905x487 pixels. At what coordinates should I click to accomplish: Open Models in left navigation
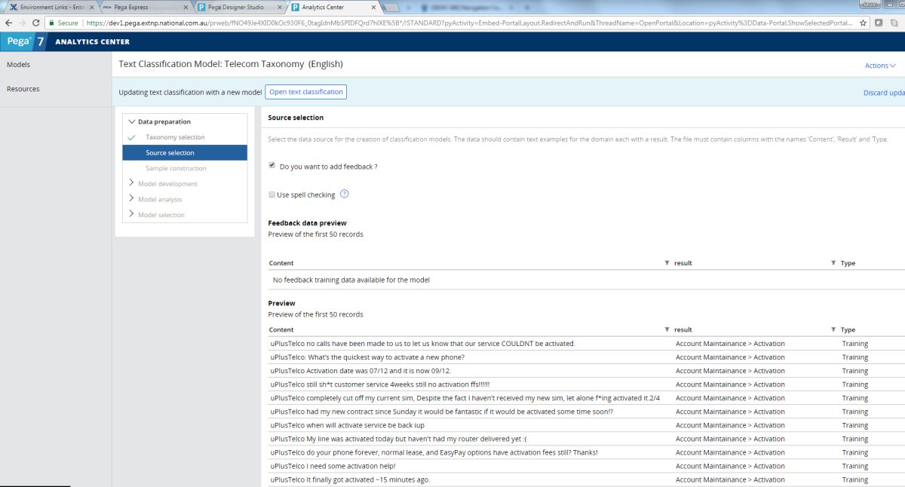point(18,65)
